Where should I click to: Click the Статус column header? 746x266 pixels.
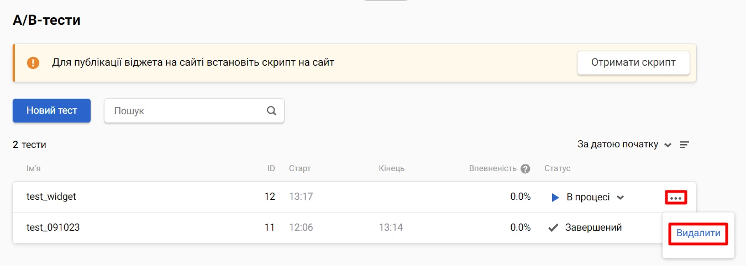[x=557, y=168]
